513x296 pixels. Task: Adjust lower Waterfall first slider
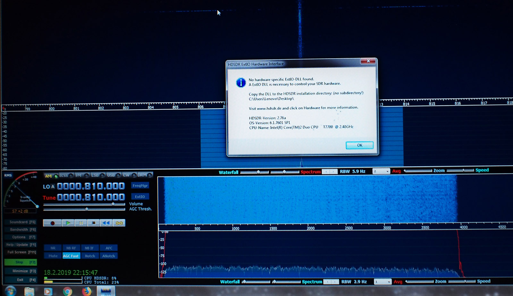tap(256, 282)
